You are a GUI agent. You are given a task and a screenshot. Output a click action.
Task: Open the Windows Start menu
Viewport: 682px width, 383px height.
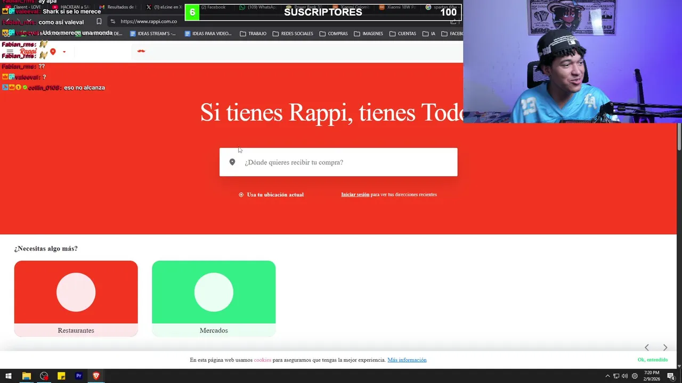tap(9, 376)
